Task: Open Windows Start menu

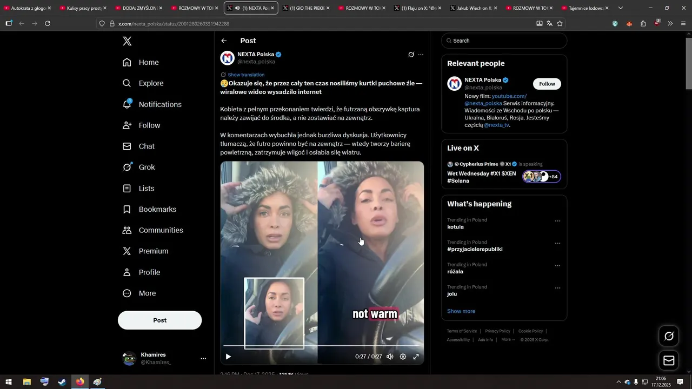Action: pos(9,382)
